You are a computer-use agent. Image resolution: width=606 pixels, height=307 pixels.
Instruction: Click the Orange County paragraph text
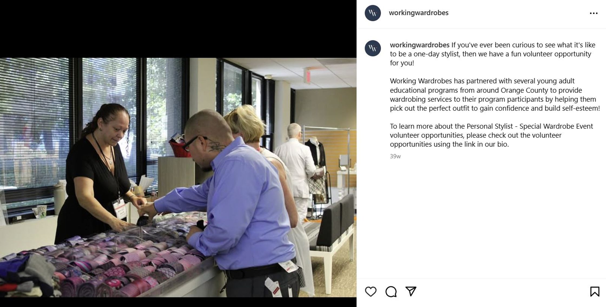point(495,95)
